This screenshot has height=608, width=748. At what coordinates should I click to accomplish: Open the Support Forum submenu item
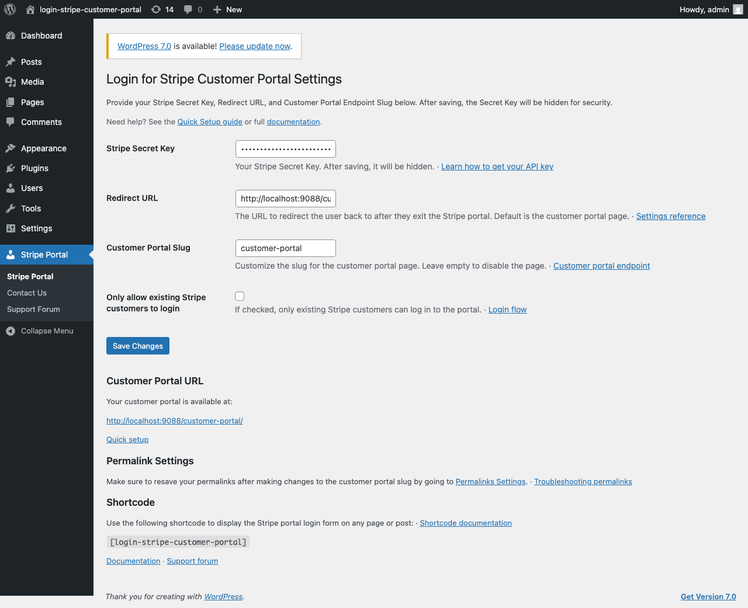tap(33, 309)
